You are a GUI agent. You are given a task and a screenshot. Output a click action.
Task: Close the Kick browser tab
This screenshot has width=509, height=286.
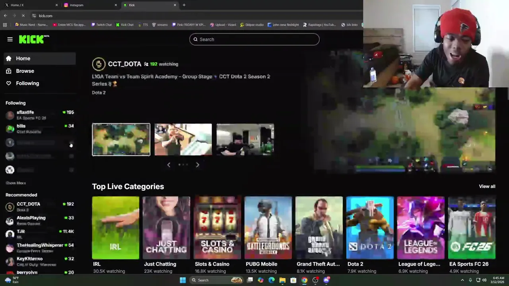175,5
